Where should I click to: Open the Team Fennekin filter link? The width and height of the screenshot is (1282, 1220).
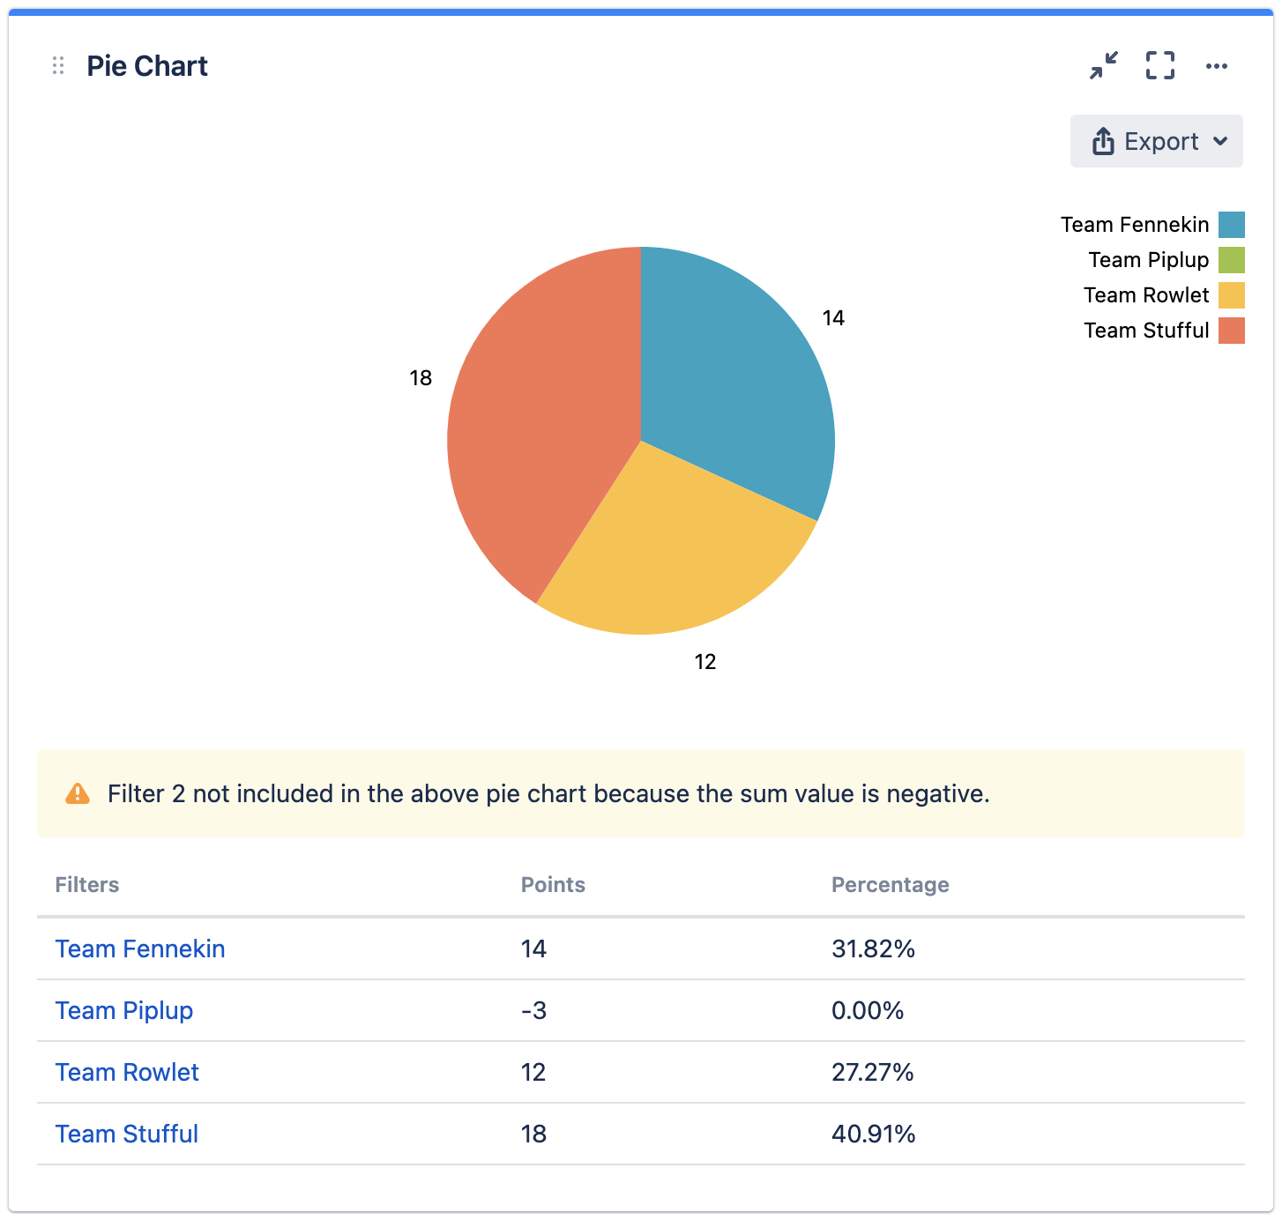(140, 948)
